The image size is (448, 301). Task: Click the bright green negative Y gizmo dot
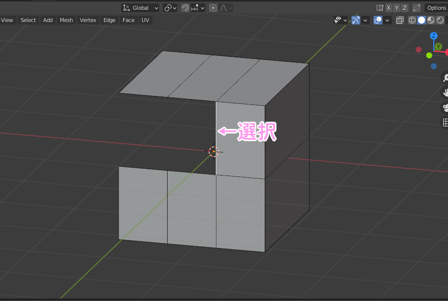coord(429,55)
